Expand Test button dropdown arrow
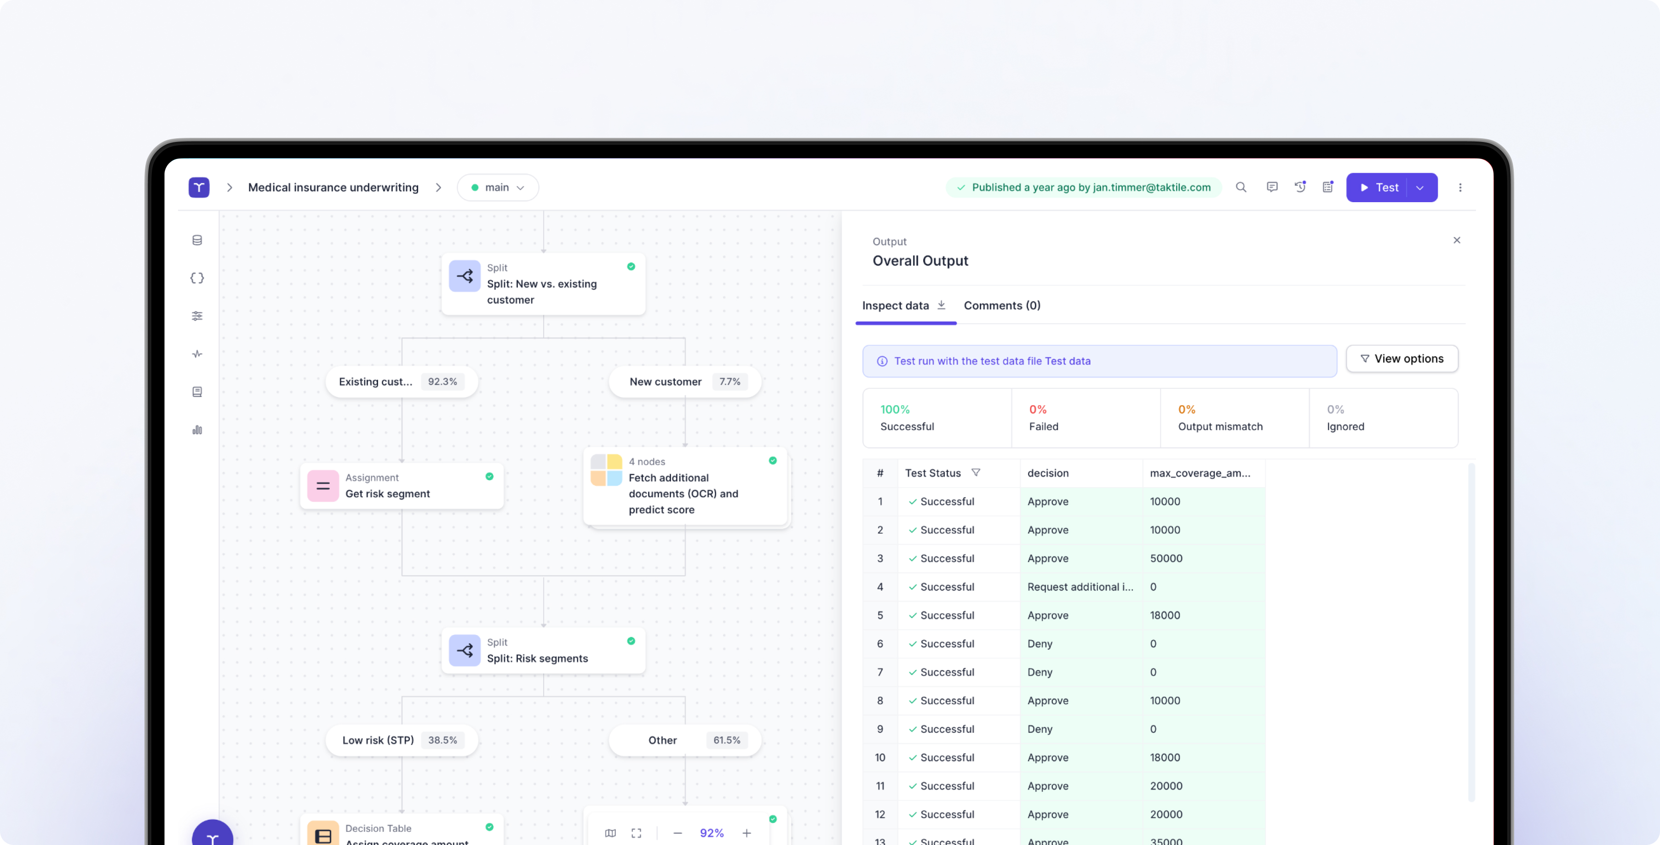This screenshot has height=845, width=1660. 1419,187
